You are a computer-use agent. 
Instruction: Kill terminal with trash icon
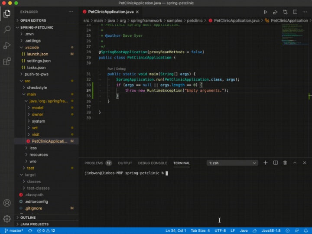(285, 163)
